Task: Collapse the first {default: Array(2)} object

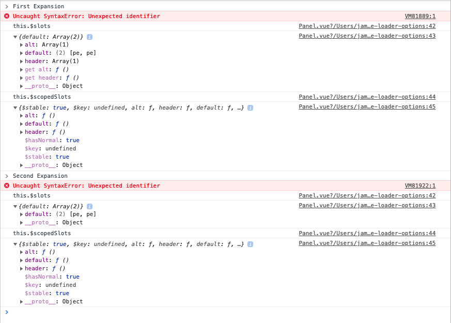Action: [15, 37]
